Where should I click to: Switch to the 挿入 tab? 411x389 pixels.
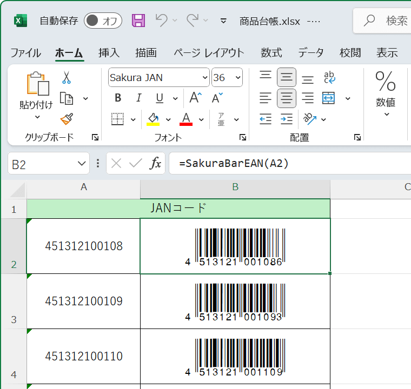(x=109, y=52)
